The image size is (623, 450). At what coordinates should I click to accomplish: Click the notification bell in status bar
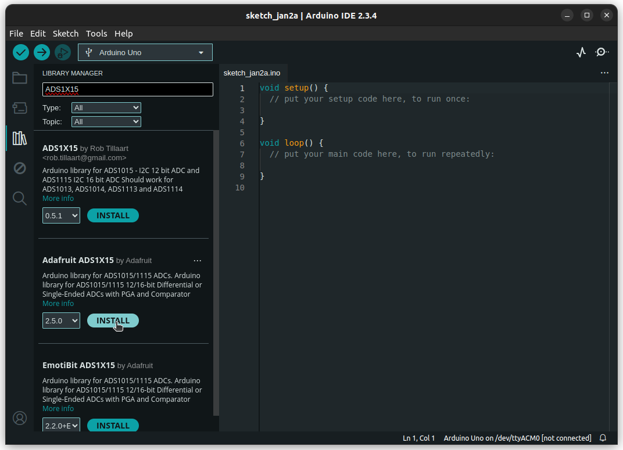(603, 438)
